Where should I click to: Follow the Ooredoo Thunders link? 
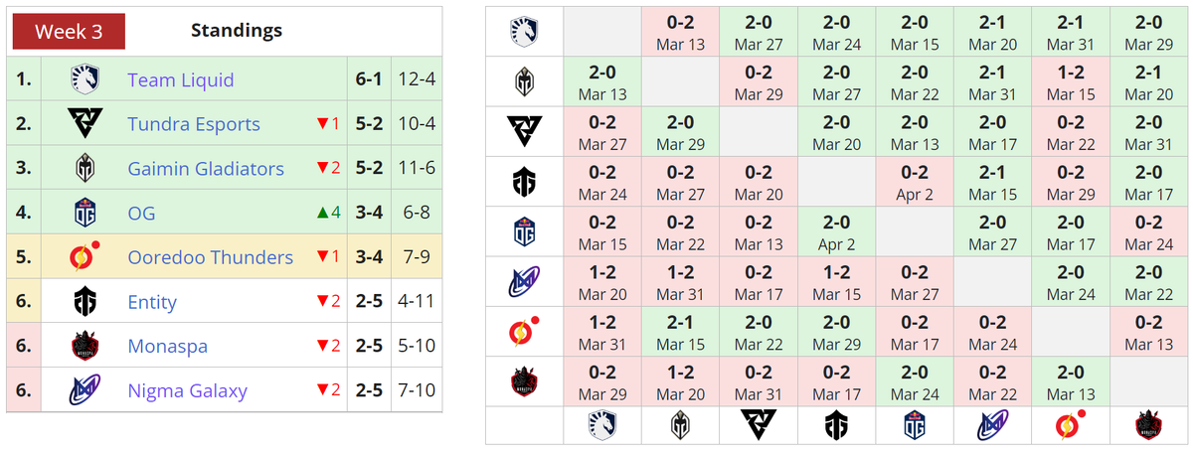click(x=210, y=257)
